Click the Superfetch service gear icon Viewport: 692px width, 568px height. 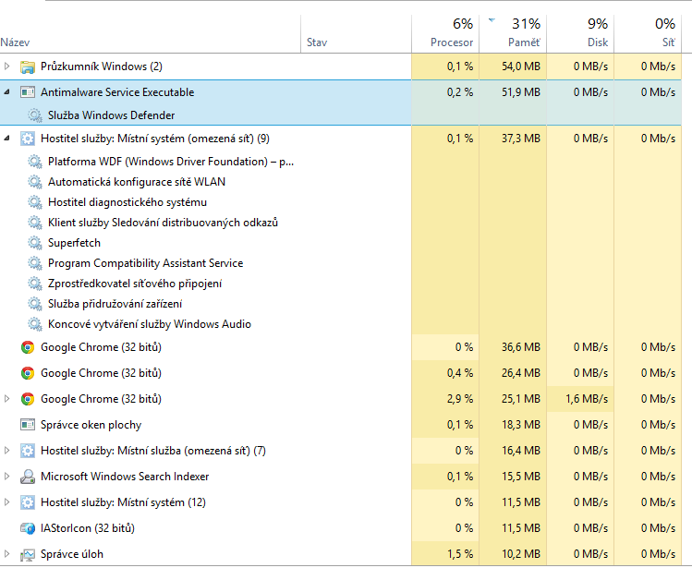tap(35, 243)
